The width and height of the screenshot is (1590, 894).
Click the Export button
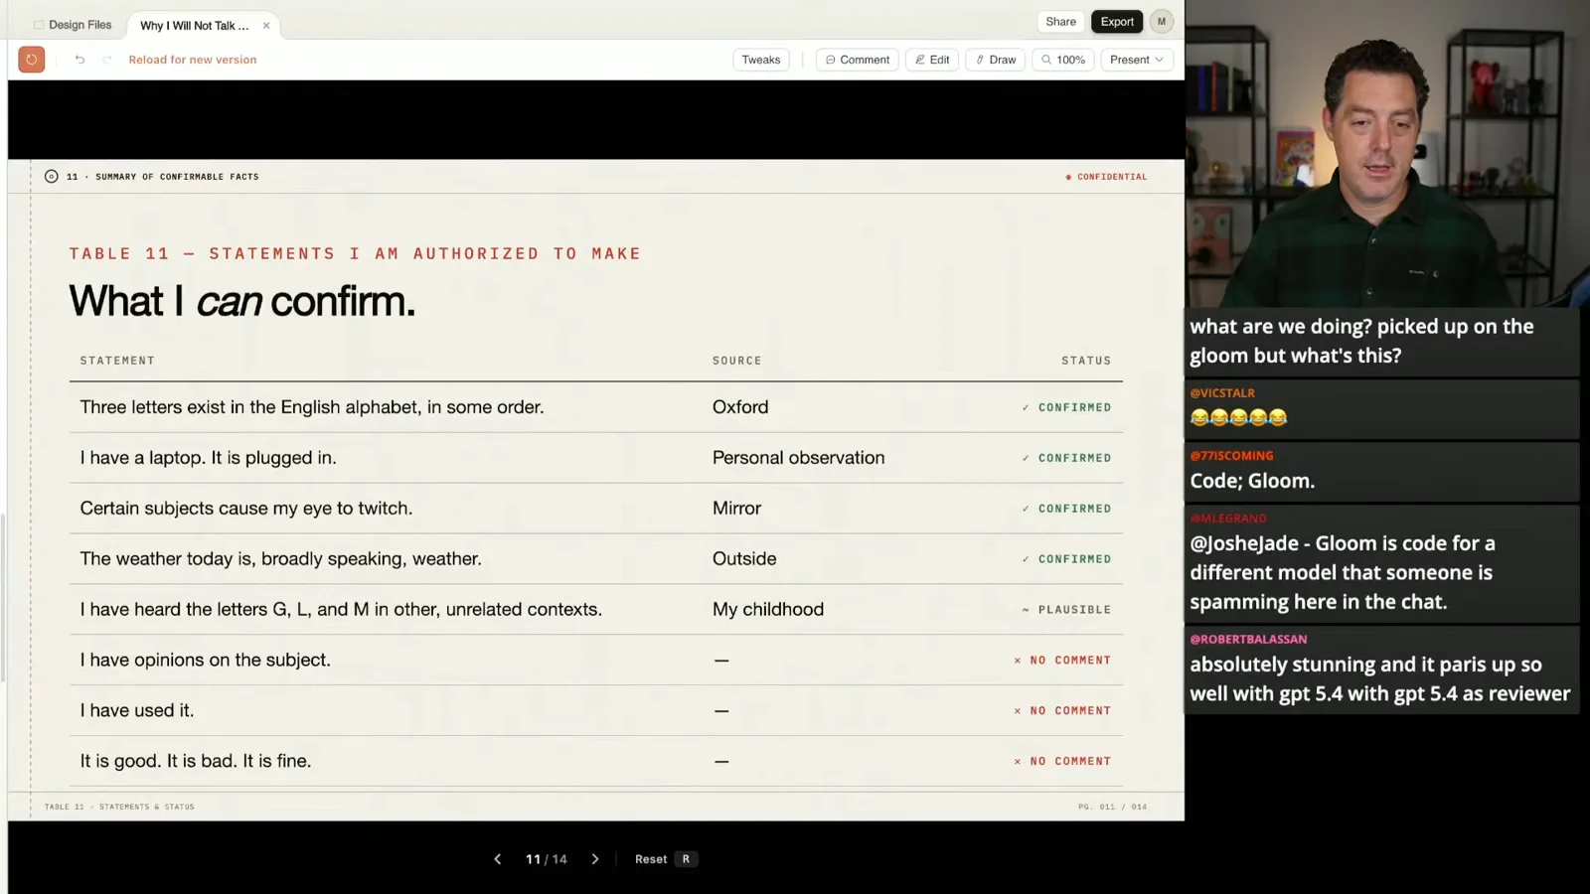click(1117, 21)
